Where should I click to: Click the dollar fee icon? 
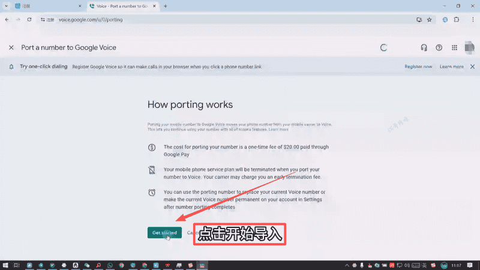[152, 148]
